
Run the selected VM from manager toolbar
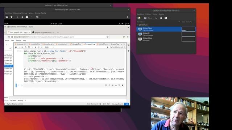156,18
